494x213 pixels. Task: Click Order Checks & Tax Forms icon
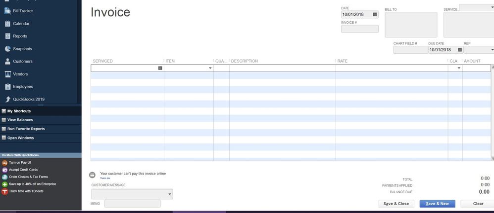coord(4,177)
